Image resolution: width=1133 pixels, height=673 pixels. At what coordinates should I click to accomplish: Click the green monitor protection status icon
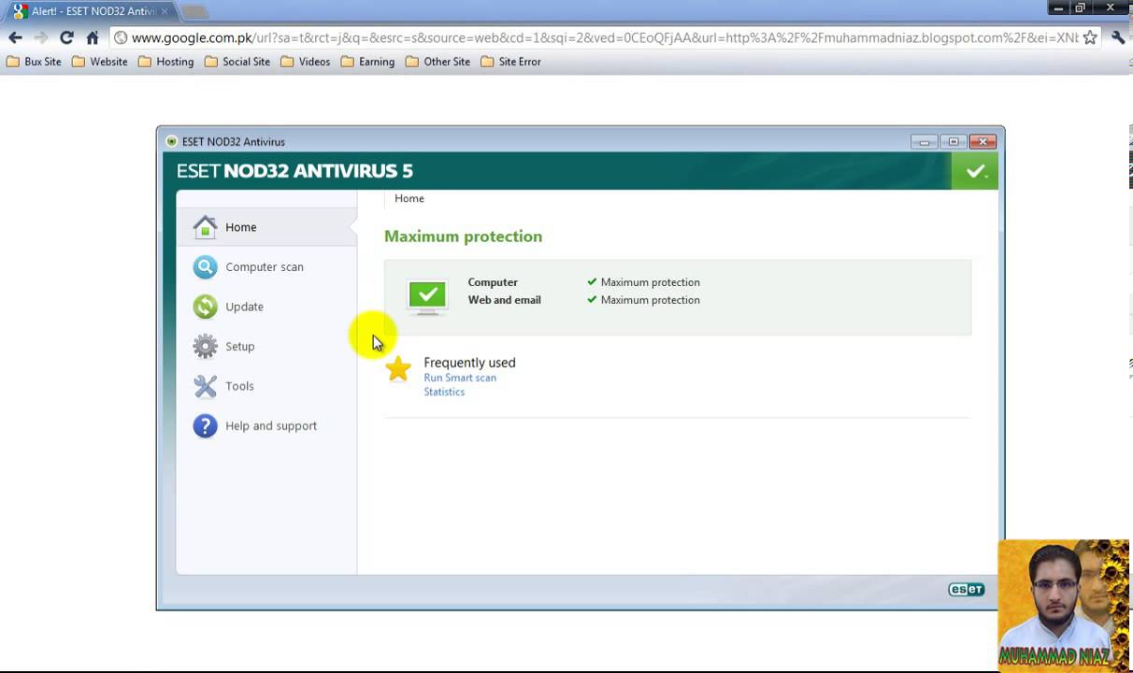tap(427, 296)
